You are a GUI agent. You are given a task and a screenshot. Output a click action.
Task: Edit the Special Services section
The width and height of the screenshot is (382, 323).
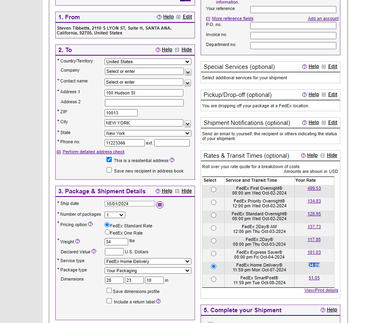[x=332, y=66]
